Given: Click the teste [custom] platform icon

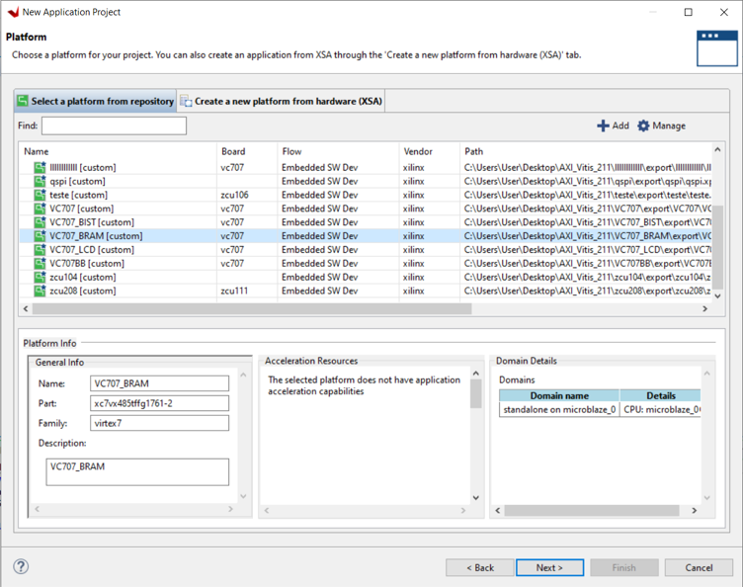Looking at the screenshot, I should tap(40, 195).
